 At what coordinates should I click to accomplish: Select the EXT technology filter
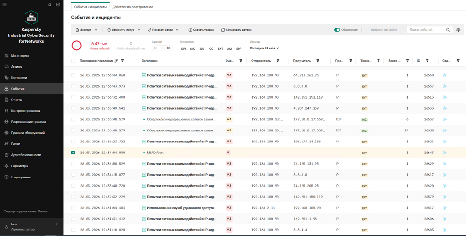pos(220,49)
